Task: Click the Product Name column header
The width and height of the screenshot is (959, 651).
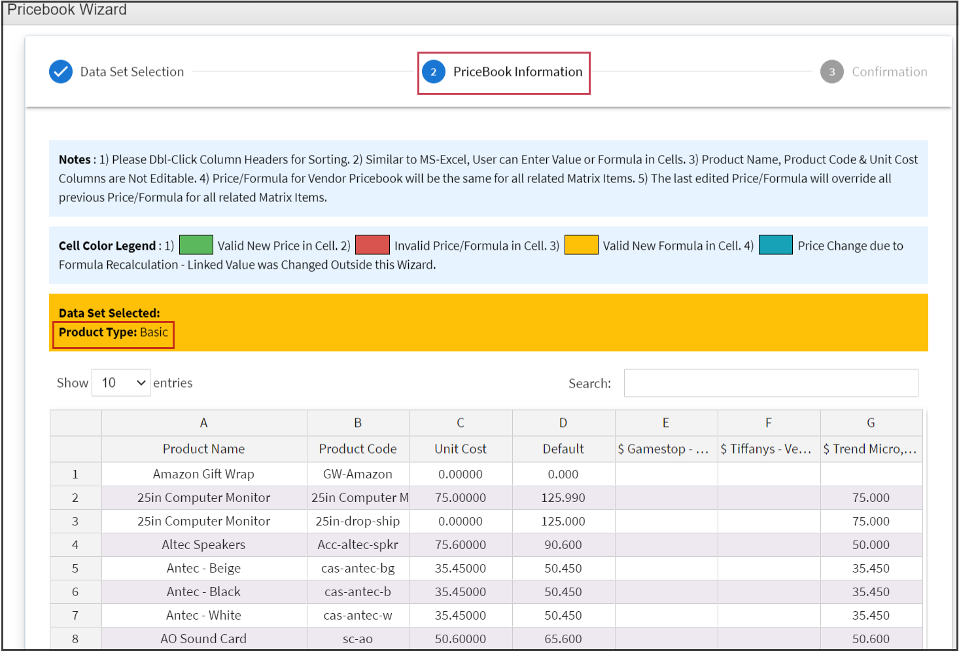Action: tap(204, 449)
